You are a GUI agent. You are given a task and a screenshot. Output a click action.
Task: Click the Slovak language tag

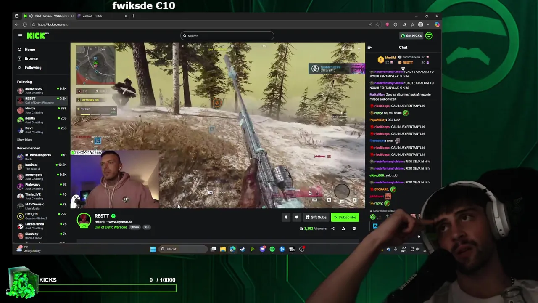tap(134, 227)
